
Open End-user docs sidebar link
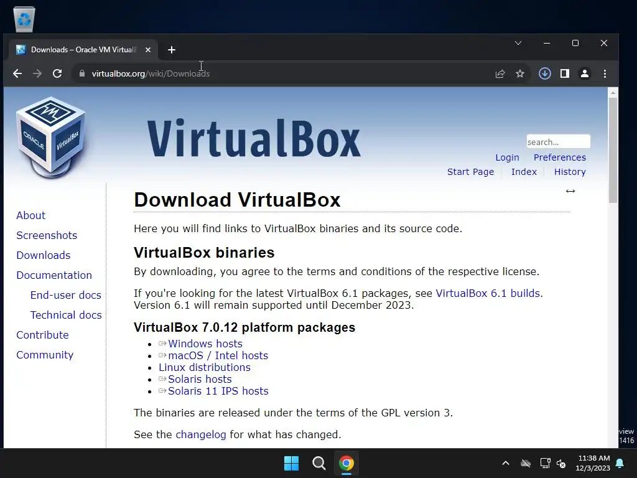click(x=66, y=295)
